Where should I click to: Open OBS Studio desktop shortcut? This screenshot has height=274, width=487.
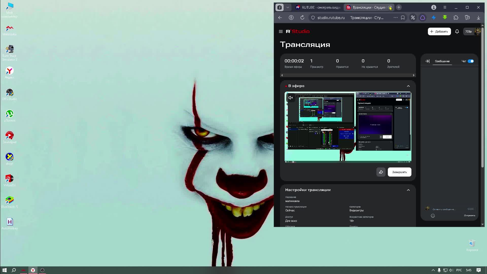tap(10, 94)
